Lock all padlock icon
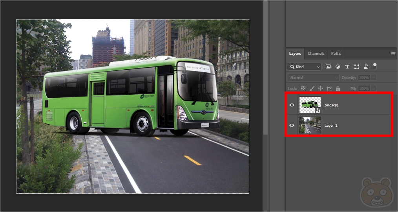Viewport: 398px width, 212px height. 338,88
